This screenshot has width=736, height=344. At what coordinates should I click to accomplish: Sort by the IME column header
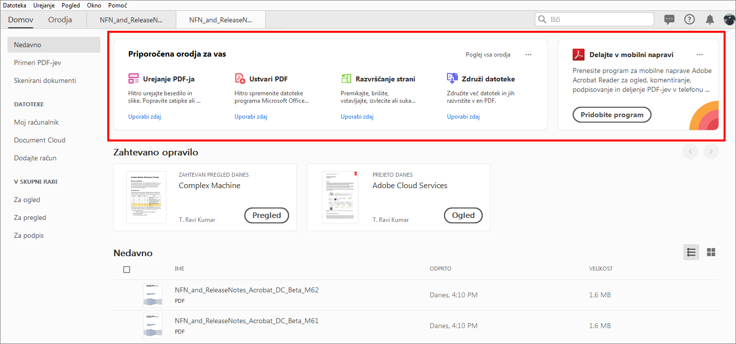point(179,269)
